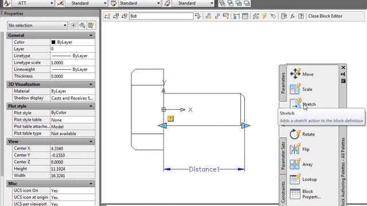Collapse the General section
This screenshot has width=367, height=206.
pos(91,35)
